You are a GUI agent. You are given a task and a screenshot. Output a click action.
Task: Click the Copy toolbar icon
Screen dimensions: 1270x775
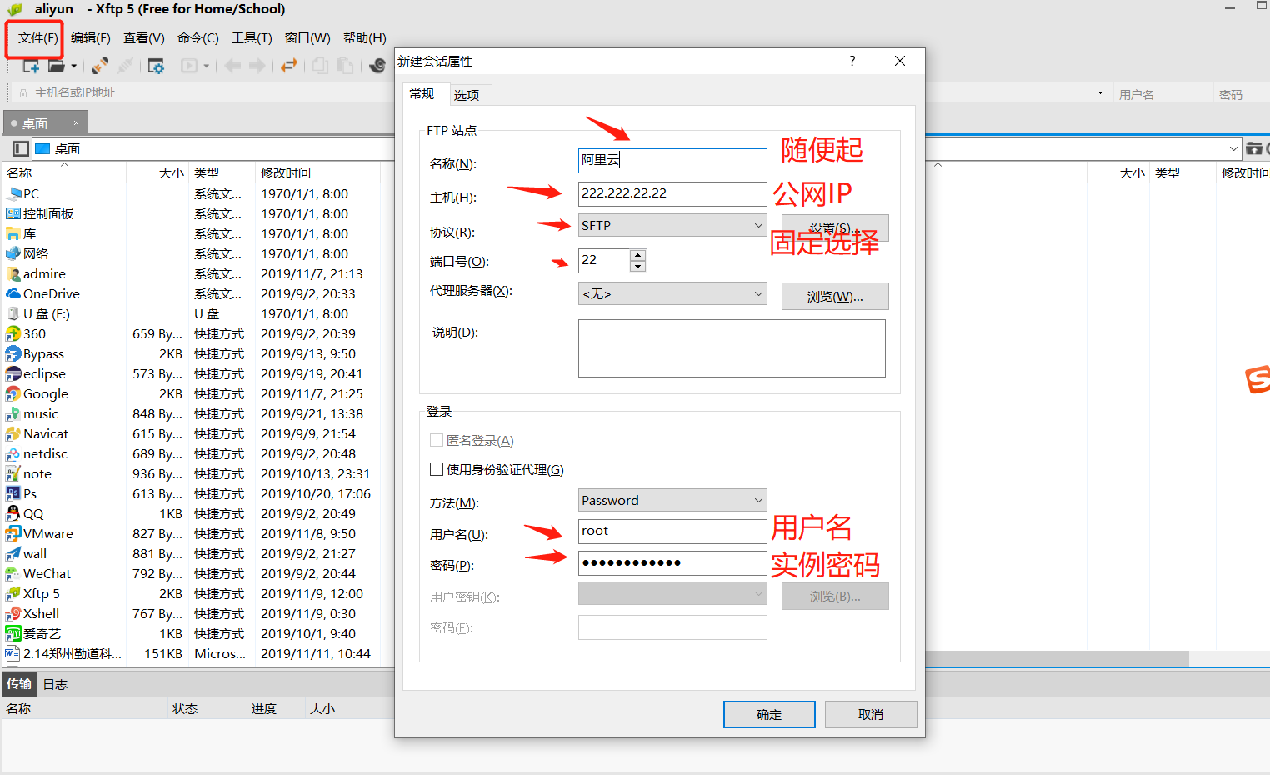tap(320, 66)
